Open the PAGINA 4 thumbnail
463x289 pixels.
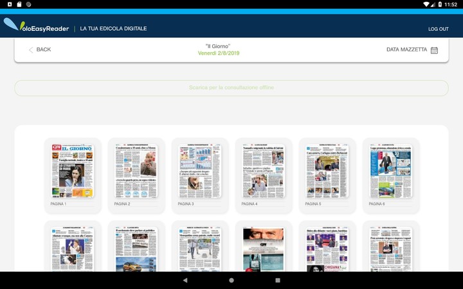[264, 171]
